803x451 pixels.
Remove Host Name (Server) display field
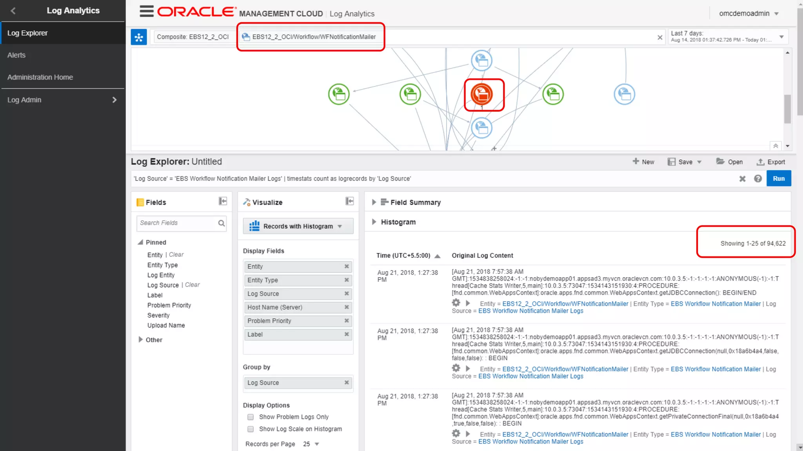tap(347, 307)
